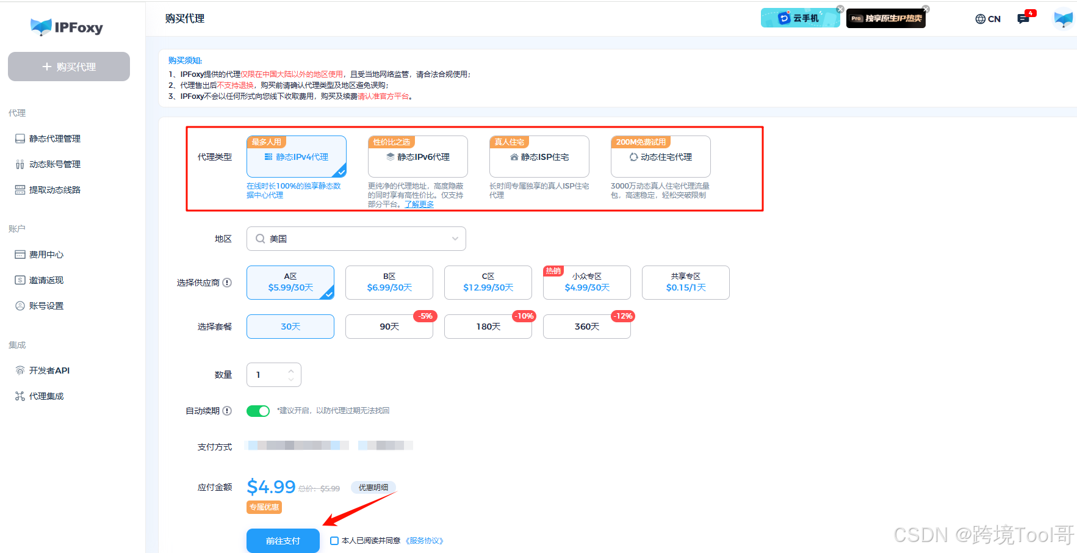The width and height of the screenshot is (1077, 553).
Task: Choose the 360天 package
Action: click(587, 327)
